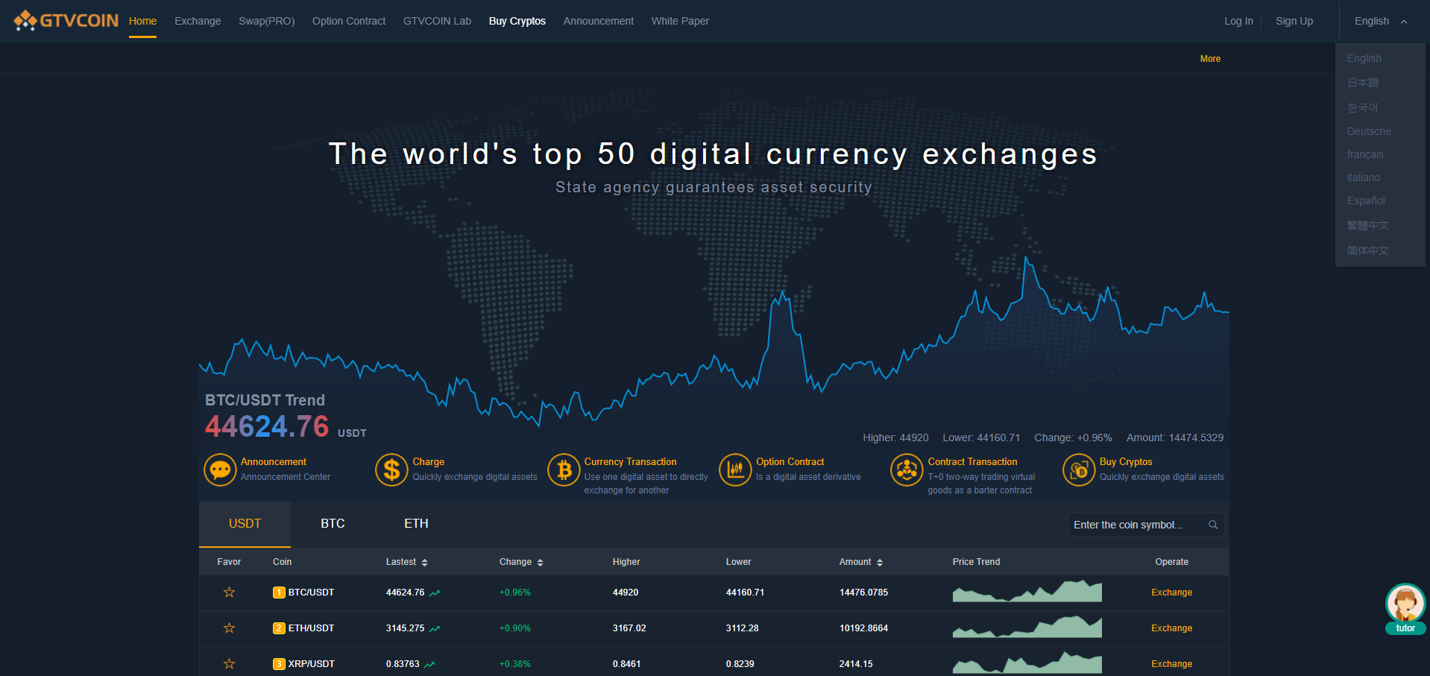Favorite XRP/USDT with the star
This screenshot has width=1430, height=676.
tap(230, 664)
